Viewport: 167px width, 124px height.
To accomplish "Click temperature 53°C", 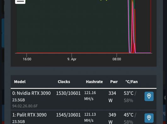I will coord(129,93).
